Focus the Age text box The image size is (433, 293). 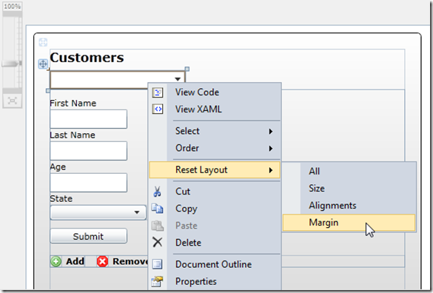(x=89, y=183)
